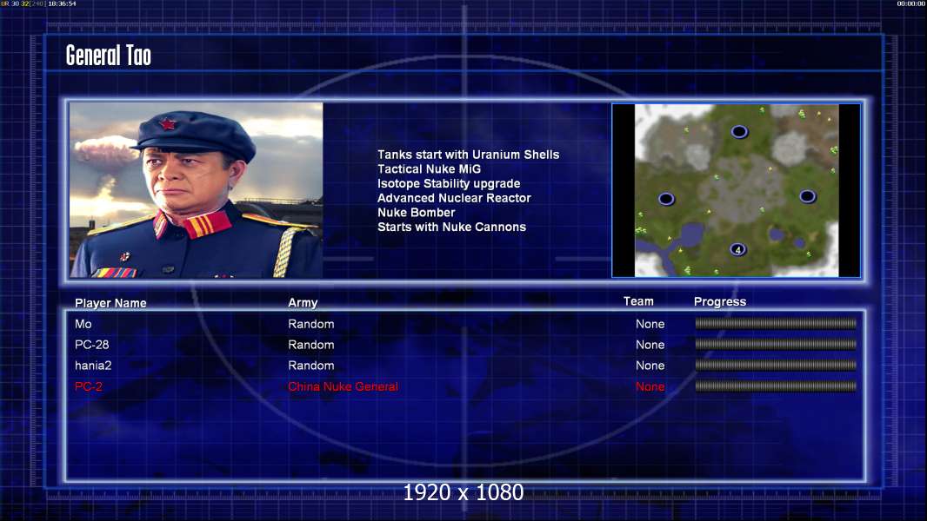Click team None for PC-28
Viewport: 927px width, 521px height.
point(650,345)
